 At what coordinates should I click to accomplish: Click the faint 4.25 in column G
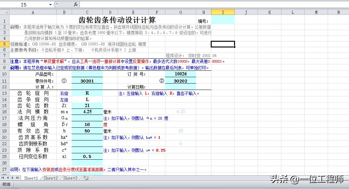click(x=181, y=112)
